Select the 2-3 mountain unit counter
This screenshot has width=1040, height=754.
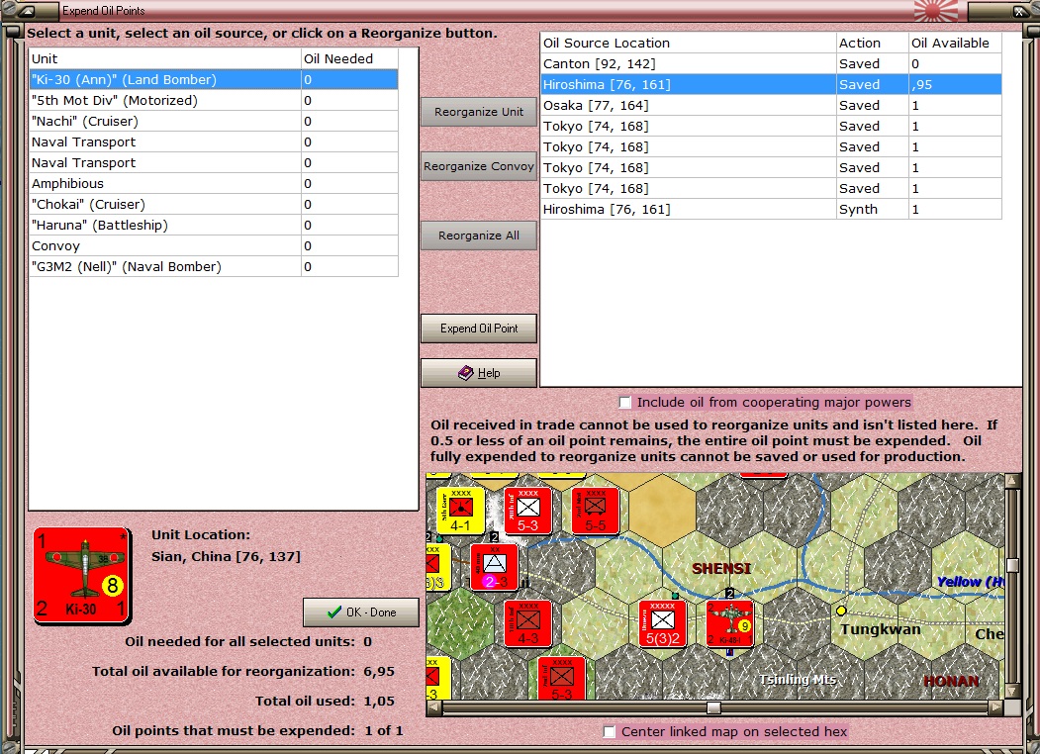[x=494, y=567]
